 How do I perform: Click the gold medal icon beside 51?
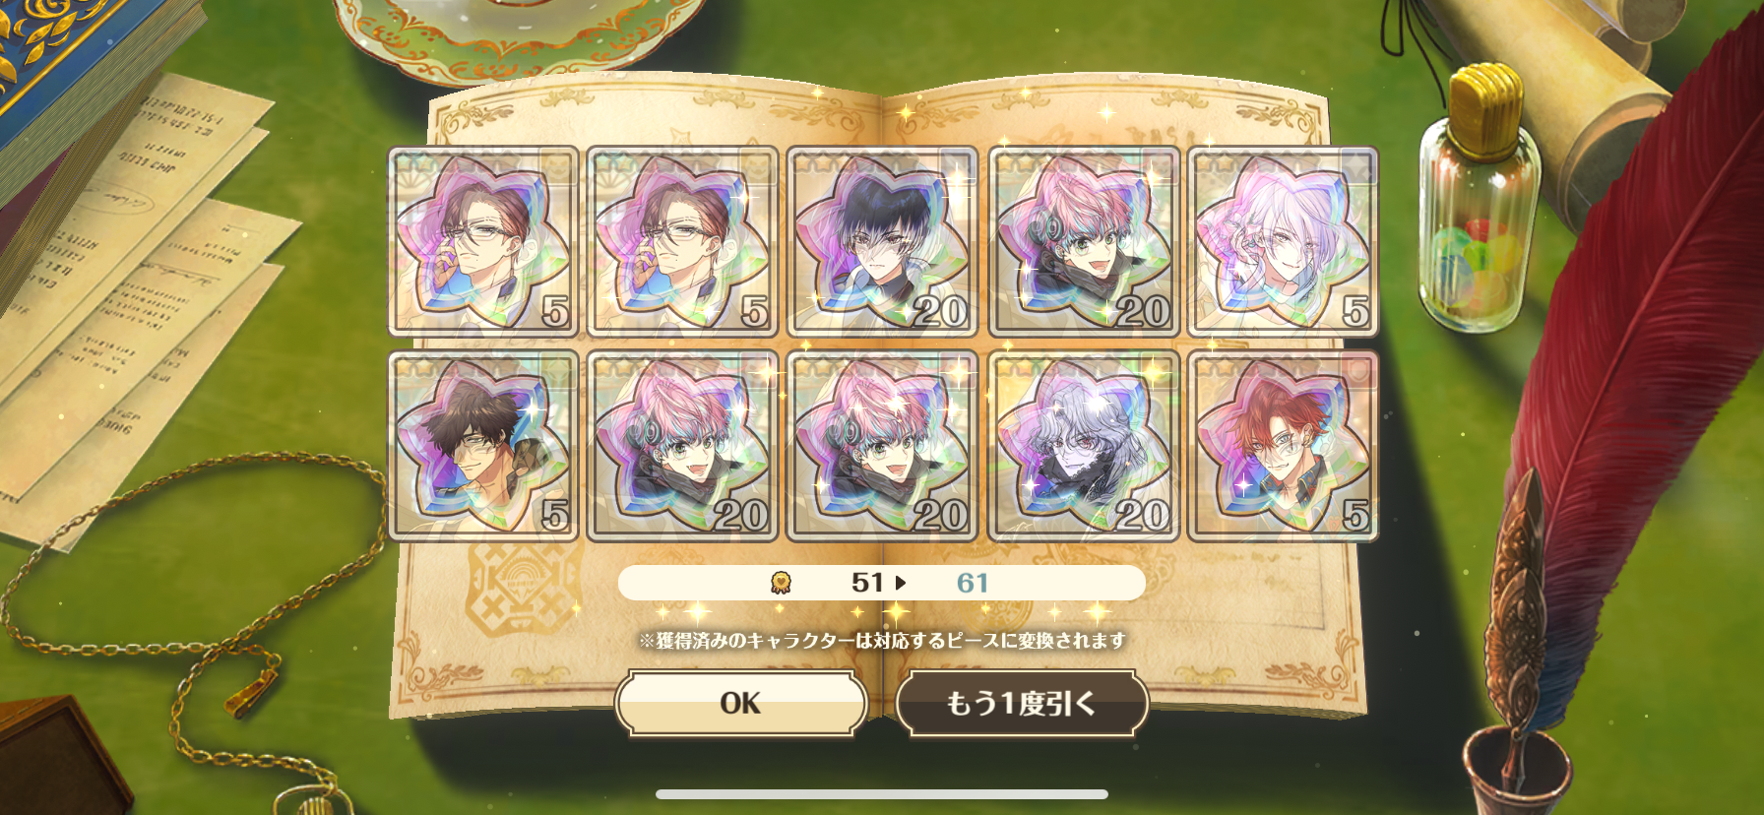pos(781,583)
